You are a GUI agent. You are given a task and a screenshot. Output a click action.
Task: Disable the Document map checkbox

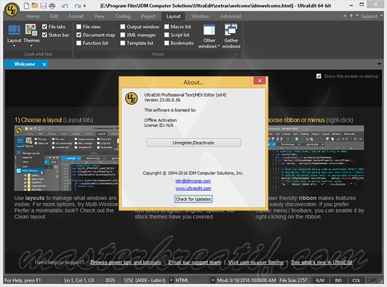click(x=79, y=35)
